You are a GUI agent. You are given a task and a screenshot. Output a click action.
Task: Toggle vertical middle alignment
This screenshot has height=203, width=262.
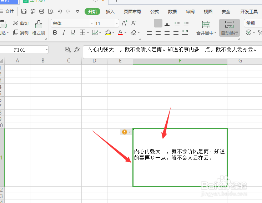[158, 23]
